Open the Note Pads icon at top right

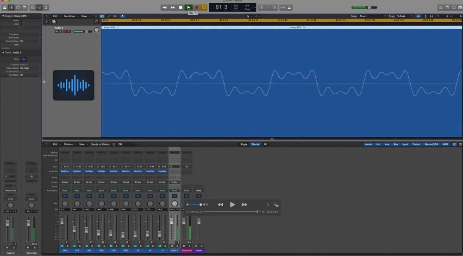[447, 7]
